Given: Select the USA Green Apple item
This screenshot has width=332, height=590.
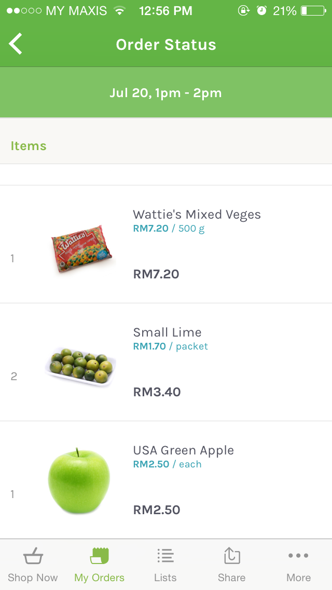Looking at the screenshot, I should point(183,450).
